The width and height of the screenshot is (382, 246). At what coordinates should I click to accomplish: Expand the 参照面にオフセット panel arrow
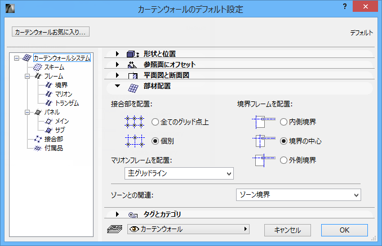point(117,65)
